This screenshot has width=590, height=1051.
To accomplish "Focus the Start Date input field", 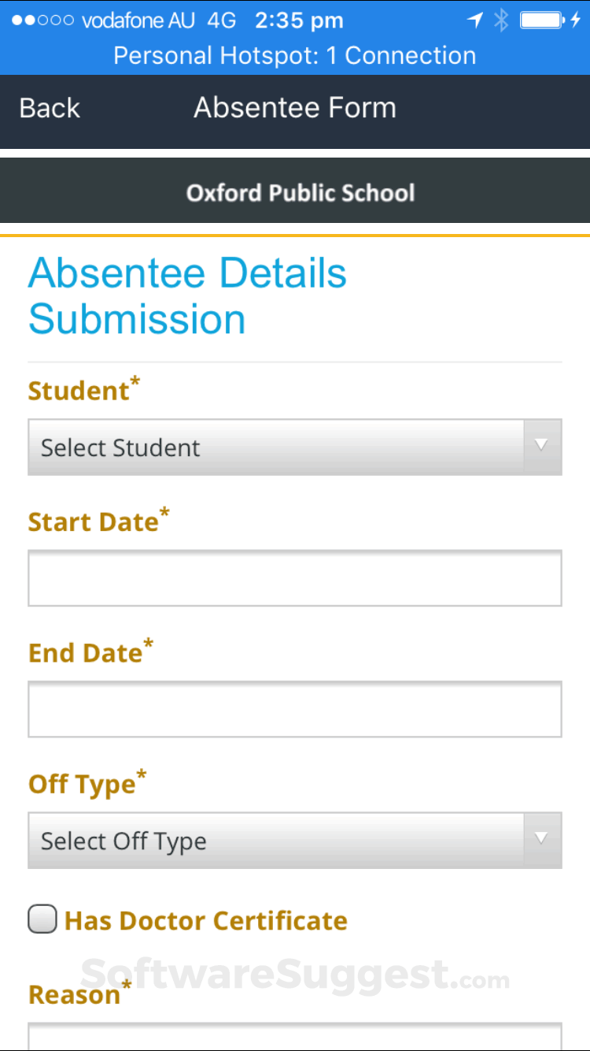I will pyautogui.click(x=294, y=578).
